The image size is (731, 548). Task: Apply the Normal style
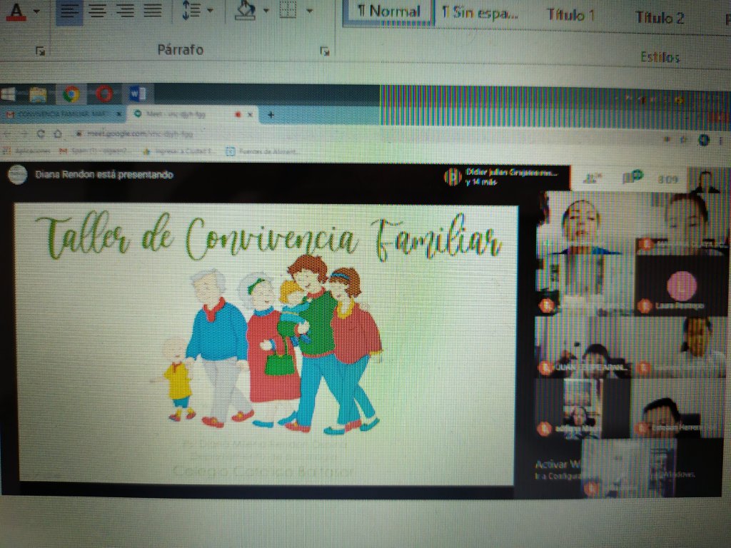tap(388, 13)
